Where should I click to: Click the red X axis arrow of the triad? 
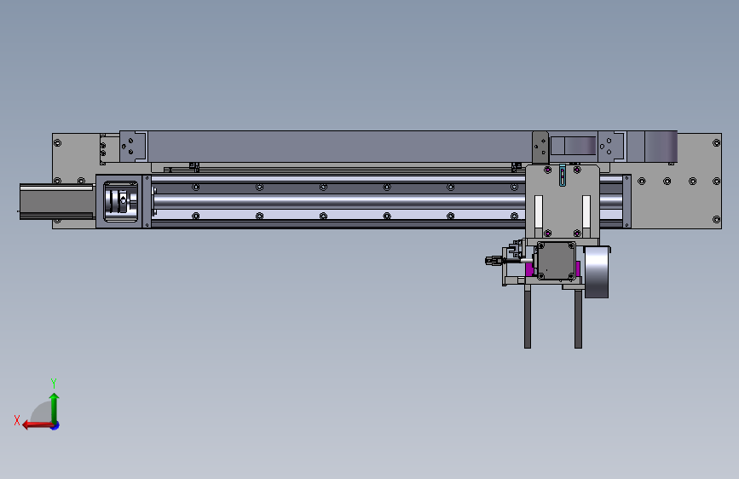point(37,425)
